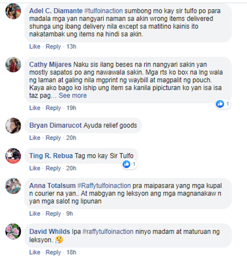Like Bryan Dimarucot's comment
247x260 pixels.
pos(35,138)
